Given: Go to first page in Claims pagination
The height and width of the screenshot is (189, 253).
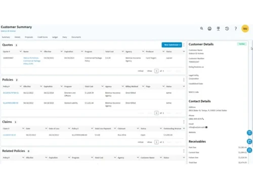Looking at the screenshot, I should pyautogui.click(x=141, y=142).
